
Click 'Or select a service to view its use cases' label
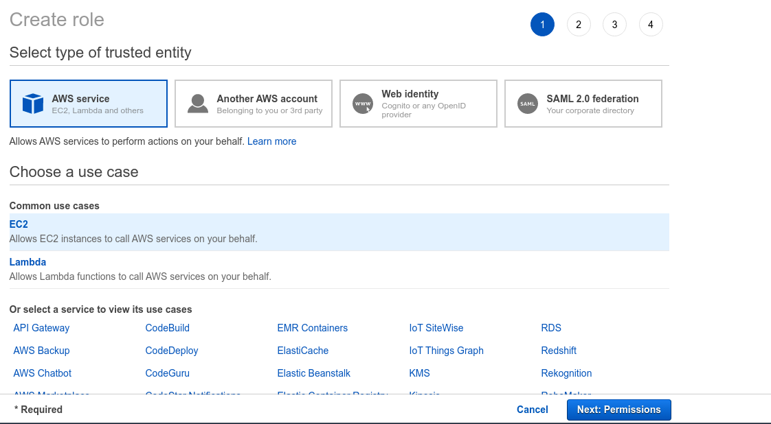[x=100, y=309]
